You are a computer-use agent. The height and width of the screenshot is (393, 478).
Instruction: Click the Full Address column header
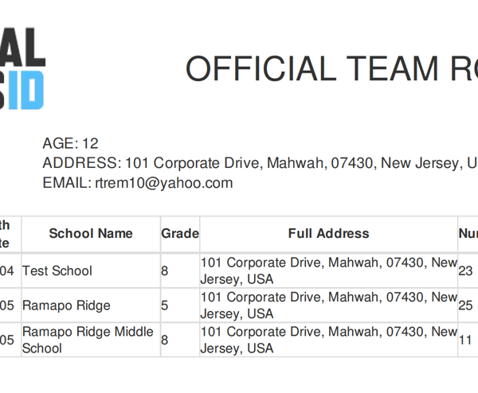328,234
